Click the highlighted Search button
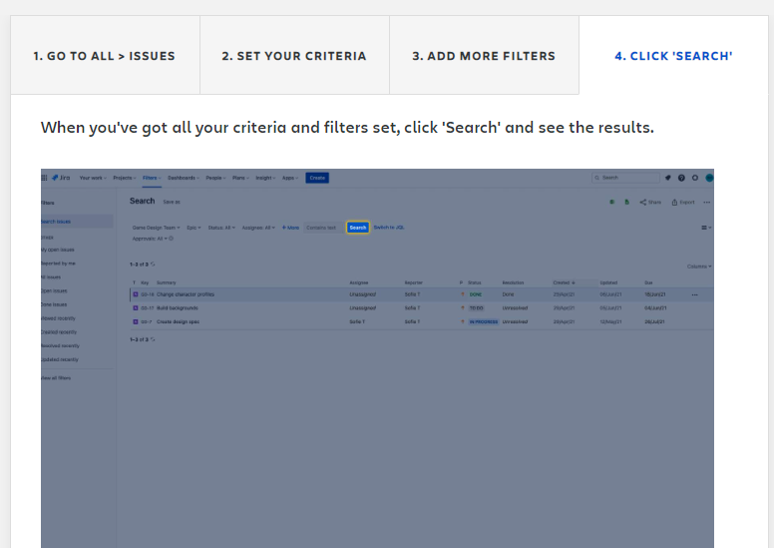 (x=358, y=228)
